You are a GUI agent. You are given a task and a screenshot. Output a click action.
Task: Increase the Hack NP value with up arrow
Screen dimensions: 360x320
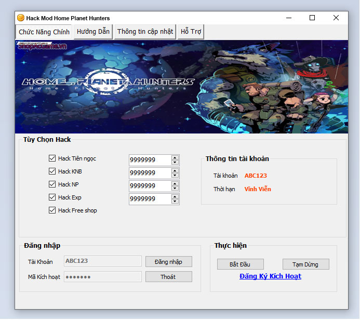(x=175, y=184)
